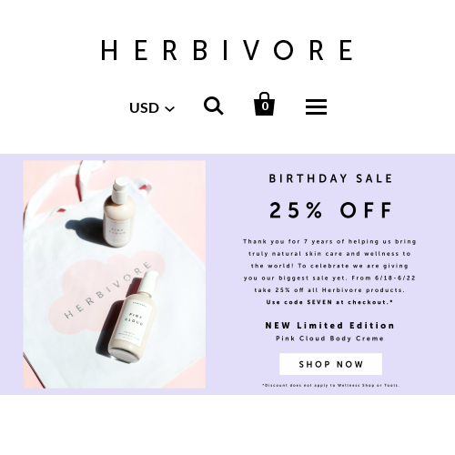Open the search magnifier icon
The width and height of the screenshot is (455, 455).
click(x=214, y=106)
